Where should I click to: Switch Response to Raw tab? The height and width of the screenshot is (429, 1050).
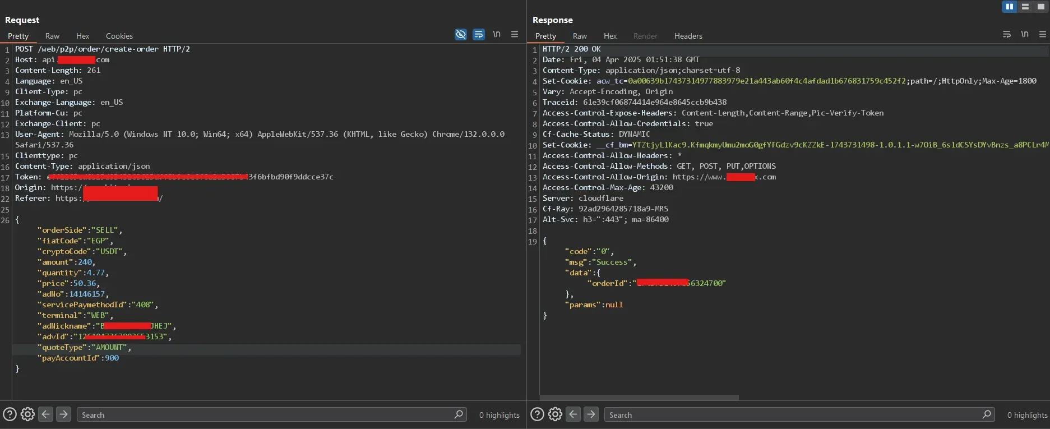pos(580,36)
